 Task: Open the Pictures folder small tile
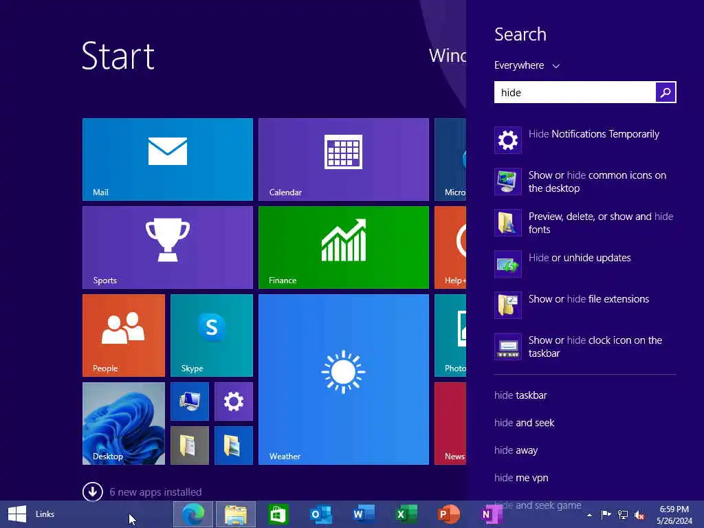point(234,445)
